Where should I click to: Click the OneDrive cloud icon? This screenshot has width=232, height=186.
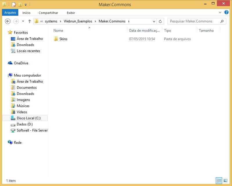pos(10,63)
